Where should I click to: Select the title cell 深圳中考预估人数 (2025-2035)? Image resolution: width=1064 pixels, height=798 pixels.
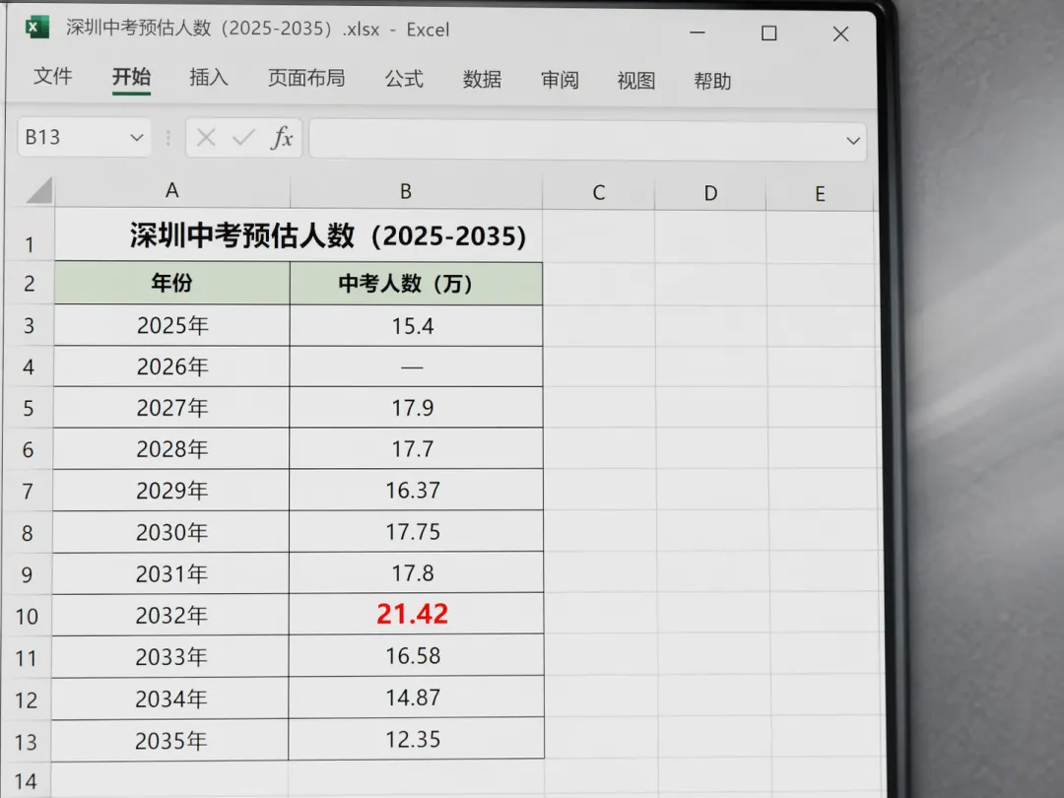(x=299, y=234)
